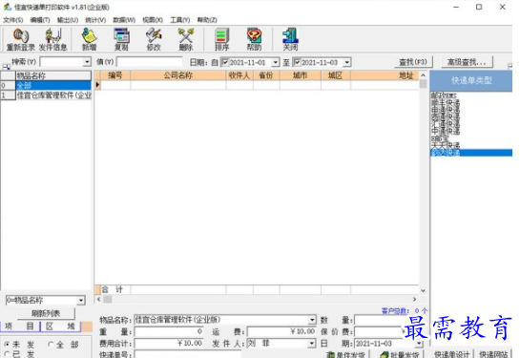Click the 高级查找 advanced search button
This screenshot has height=358, width=520.
click(467, 62)
